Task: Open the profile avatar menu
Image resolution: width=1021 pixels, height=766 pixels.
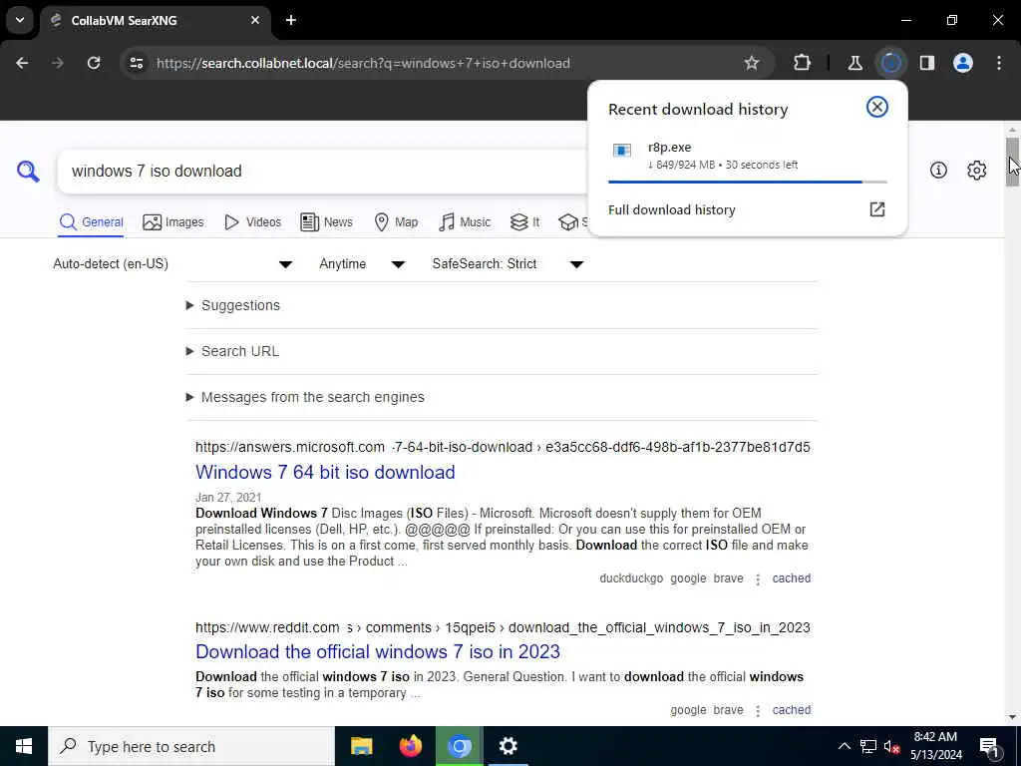Action: (963, 63)
